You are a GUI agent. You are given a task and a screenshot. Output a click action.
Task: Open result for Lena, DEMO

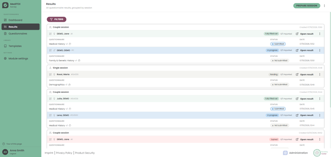coord(305,115)
